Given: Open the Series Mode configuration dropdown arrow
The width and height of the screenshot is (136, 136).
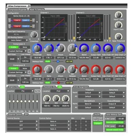Looking at the screenshot, I should click(x=37, y=22).
